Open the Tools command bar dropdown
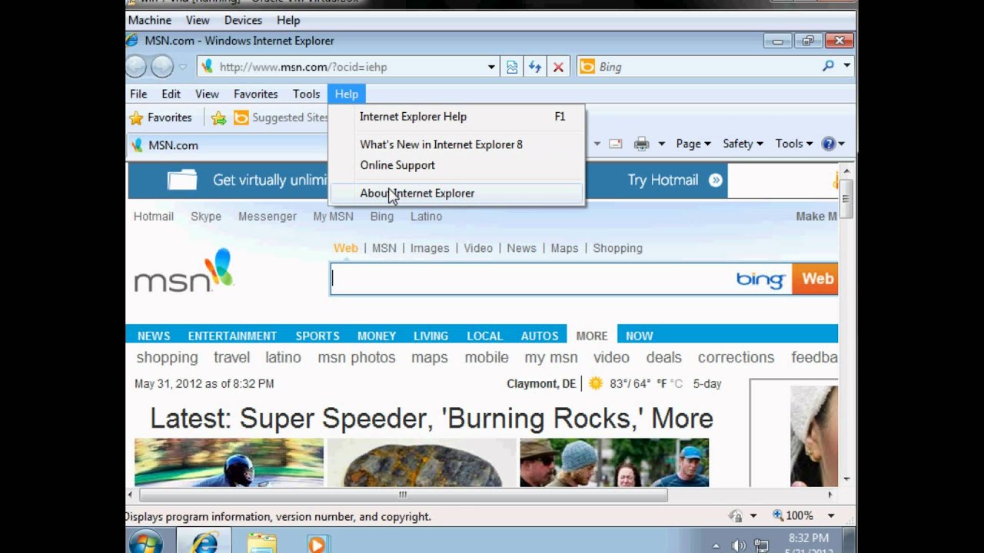The height and width of the screenshot is (553, 984). pos(793,144)
